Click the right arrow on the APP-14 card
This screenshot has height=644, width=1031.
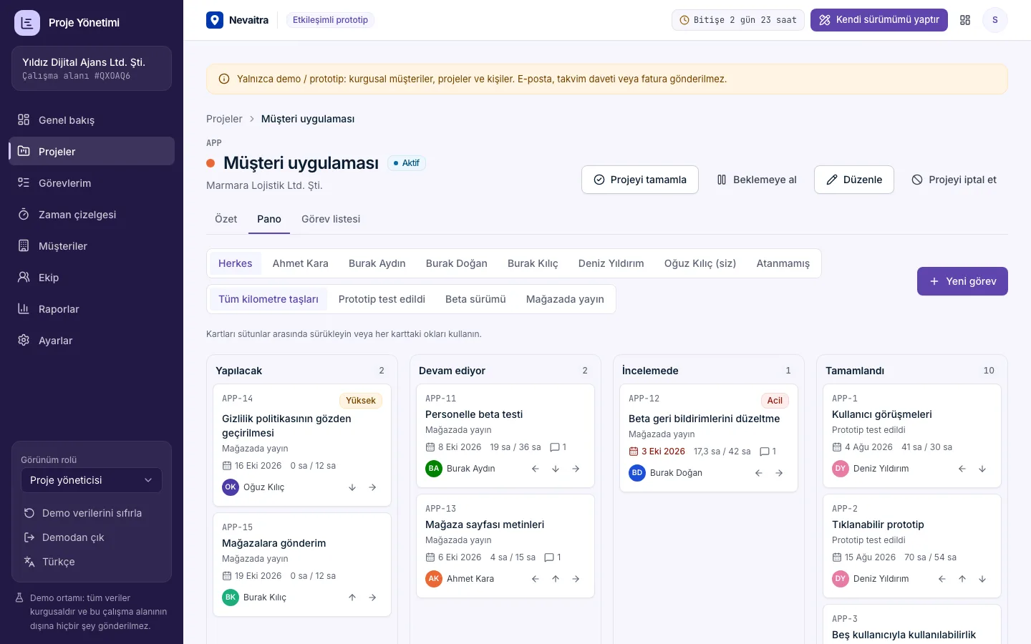(372, 487)
